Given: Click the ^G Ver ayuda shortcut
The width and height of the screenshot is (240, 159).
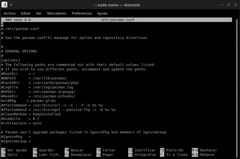Looking at the screenshot, I should (x=14, y=150).
